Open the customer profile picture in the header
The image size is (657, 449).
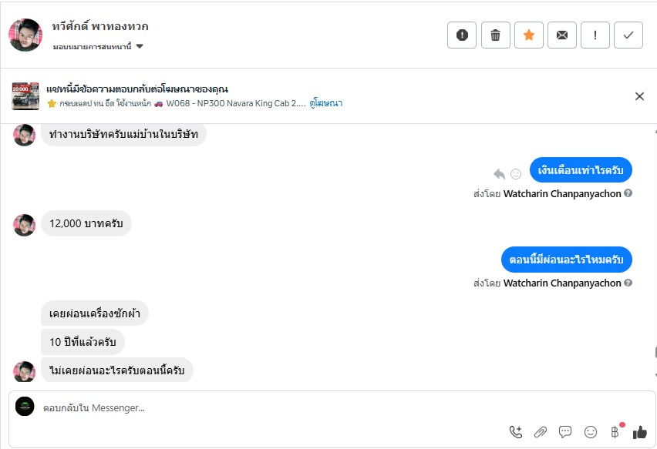(x=25, y=35)
